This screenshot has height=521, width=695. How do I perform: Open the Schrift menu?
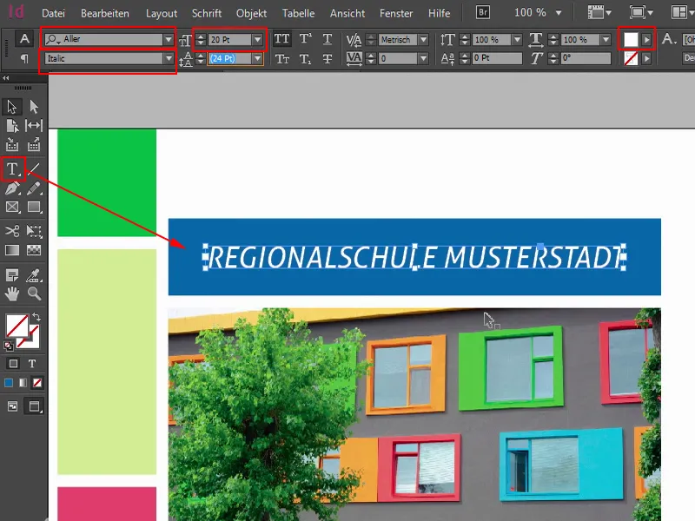click(207, 13)
